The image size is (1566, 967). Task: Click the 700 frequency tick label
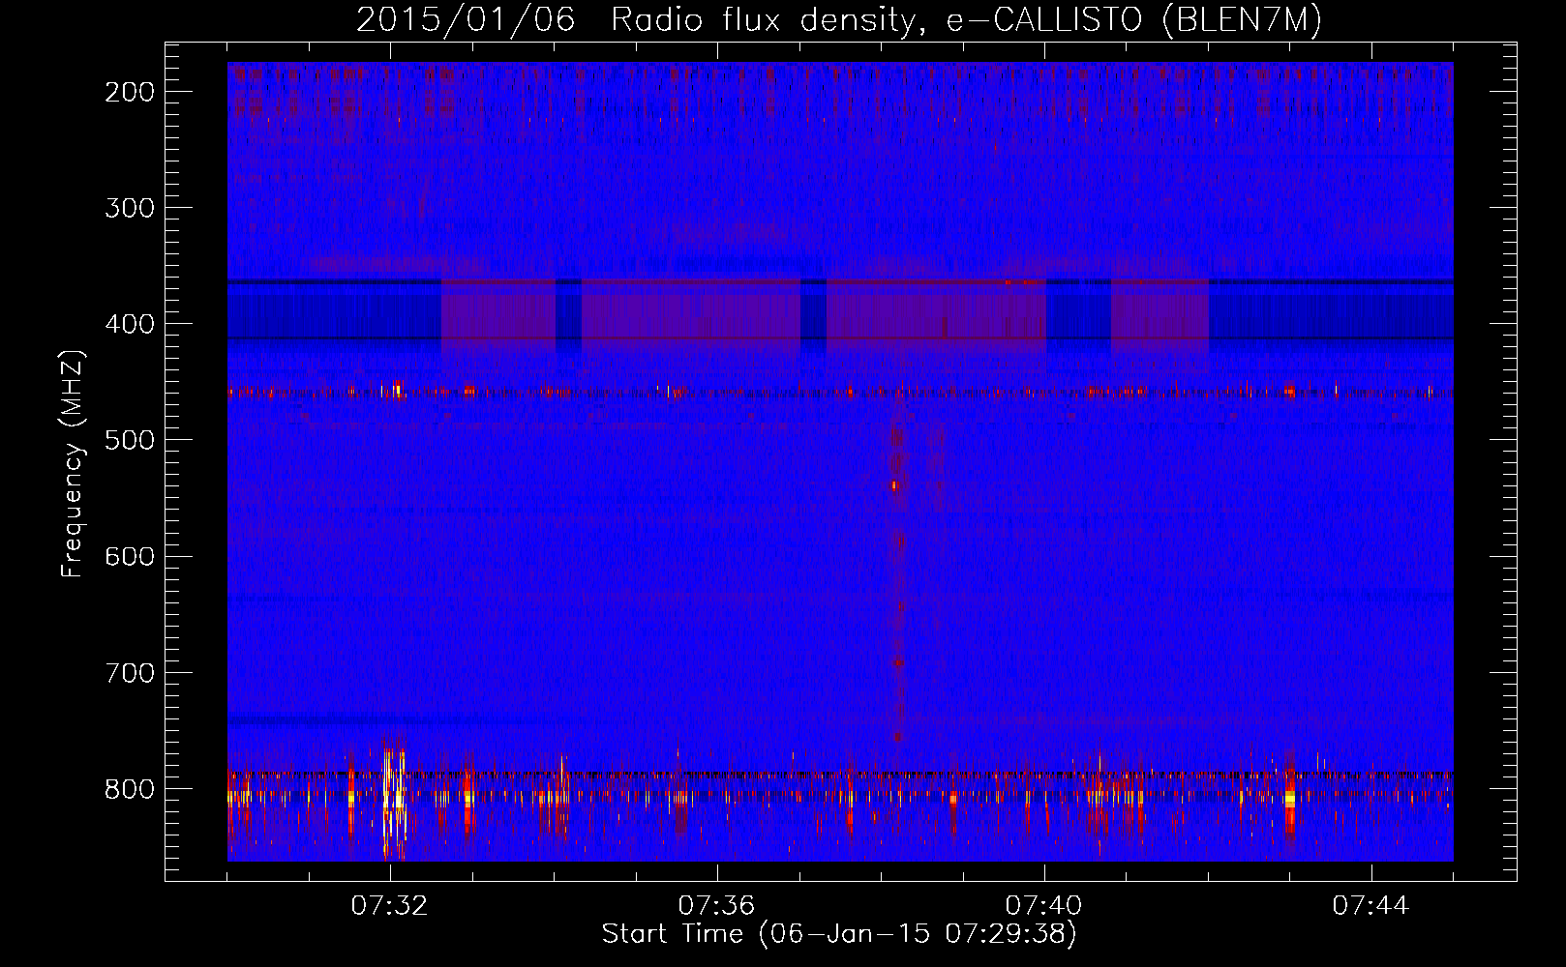(x=130, y=672)
